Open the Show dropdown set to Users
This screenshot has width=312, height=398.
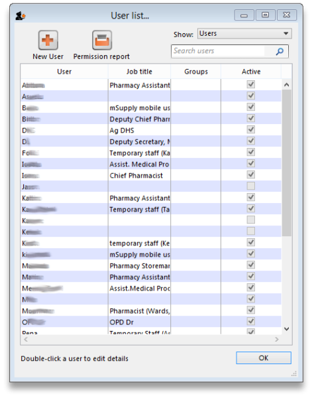tap(244, 34)
